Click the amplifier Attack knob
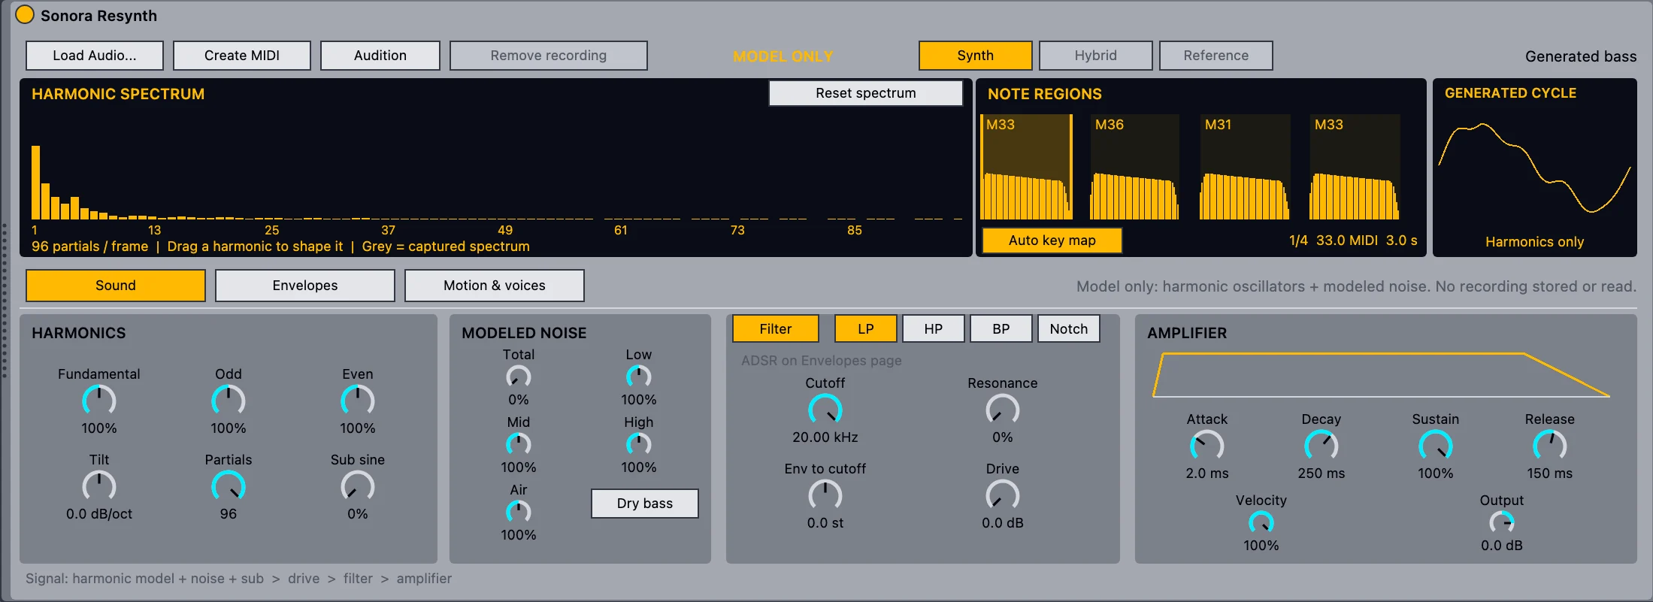1653x602 pixels. [1207, 446]
